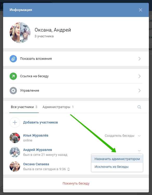Open Ссылка на беседу chevron

[140, 76]
